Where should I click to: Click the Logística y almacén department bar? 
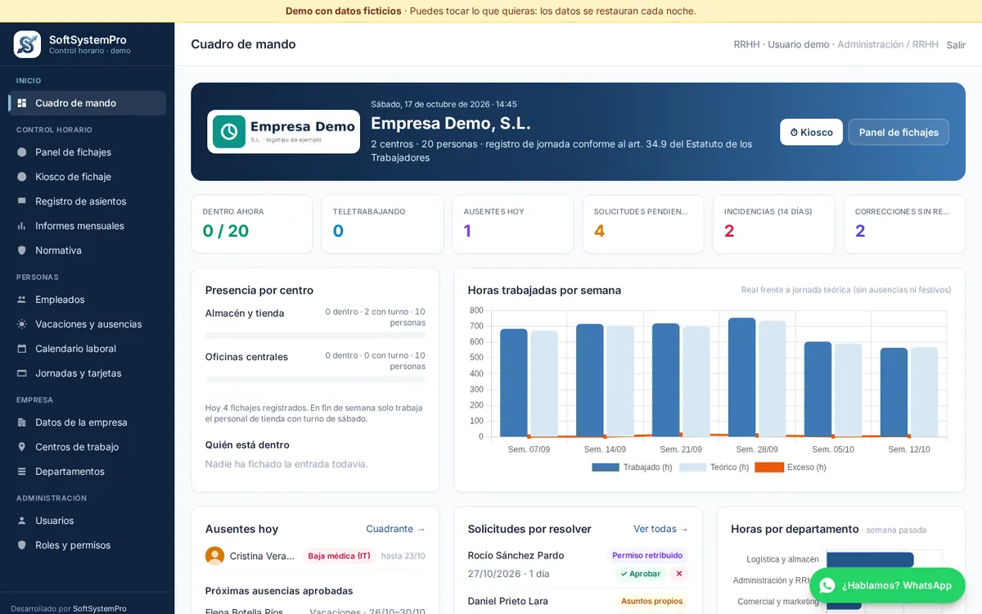click(x=870, y=560)
